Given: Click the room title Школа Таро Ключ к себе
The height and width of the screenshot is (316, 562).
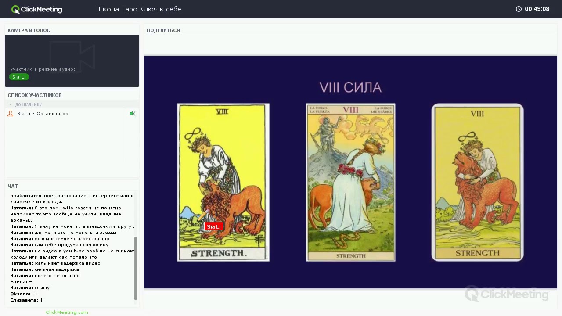Looking at the screenshot, I should point(139,9).
